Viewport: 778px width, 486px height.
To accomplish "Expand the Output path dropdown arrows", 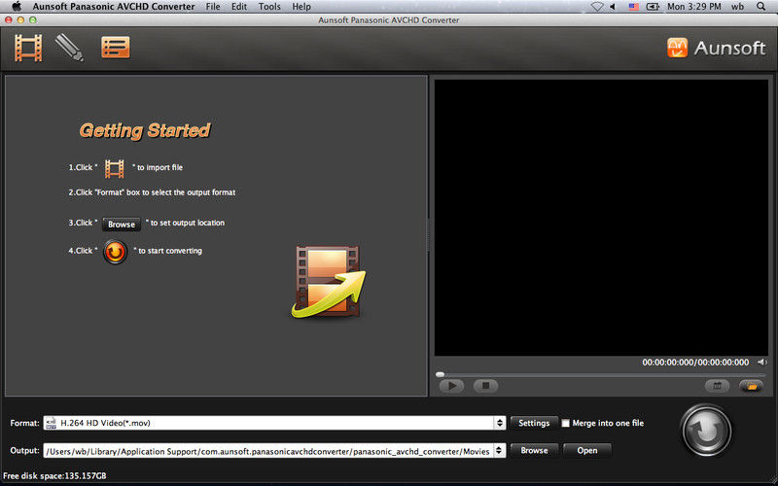I will click(500, 450).
